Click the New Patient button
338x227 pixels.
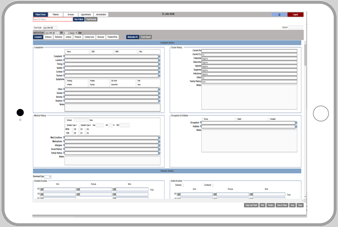[79, 19]
